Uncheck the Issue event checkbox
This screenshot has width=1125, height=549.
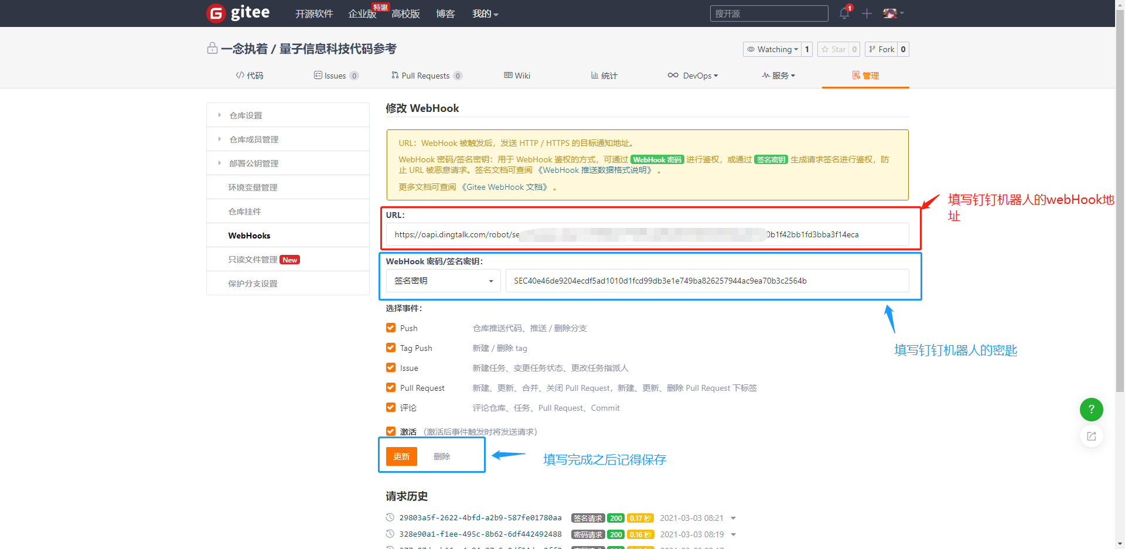(391, 367)
